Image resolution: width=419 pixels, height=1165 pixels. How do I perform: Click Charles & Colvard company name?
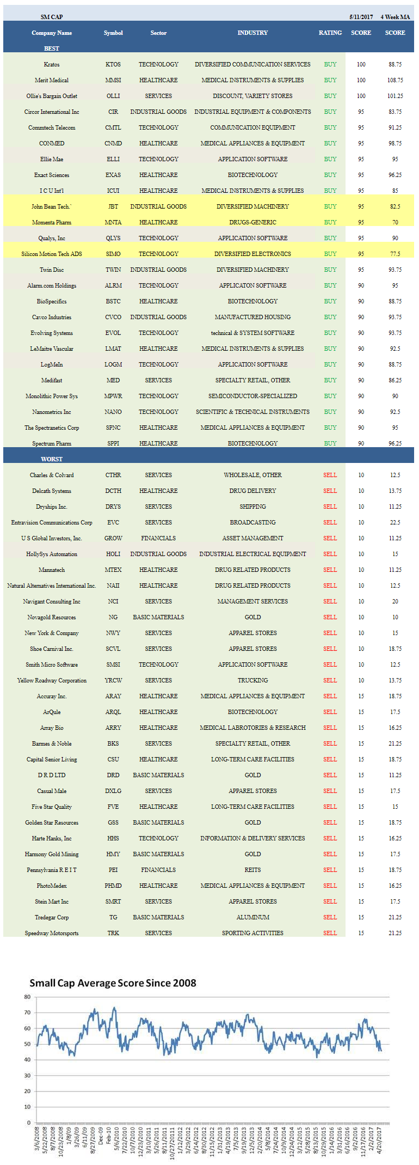click(52, 475)
